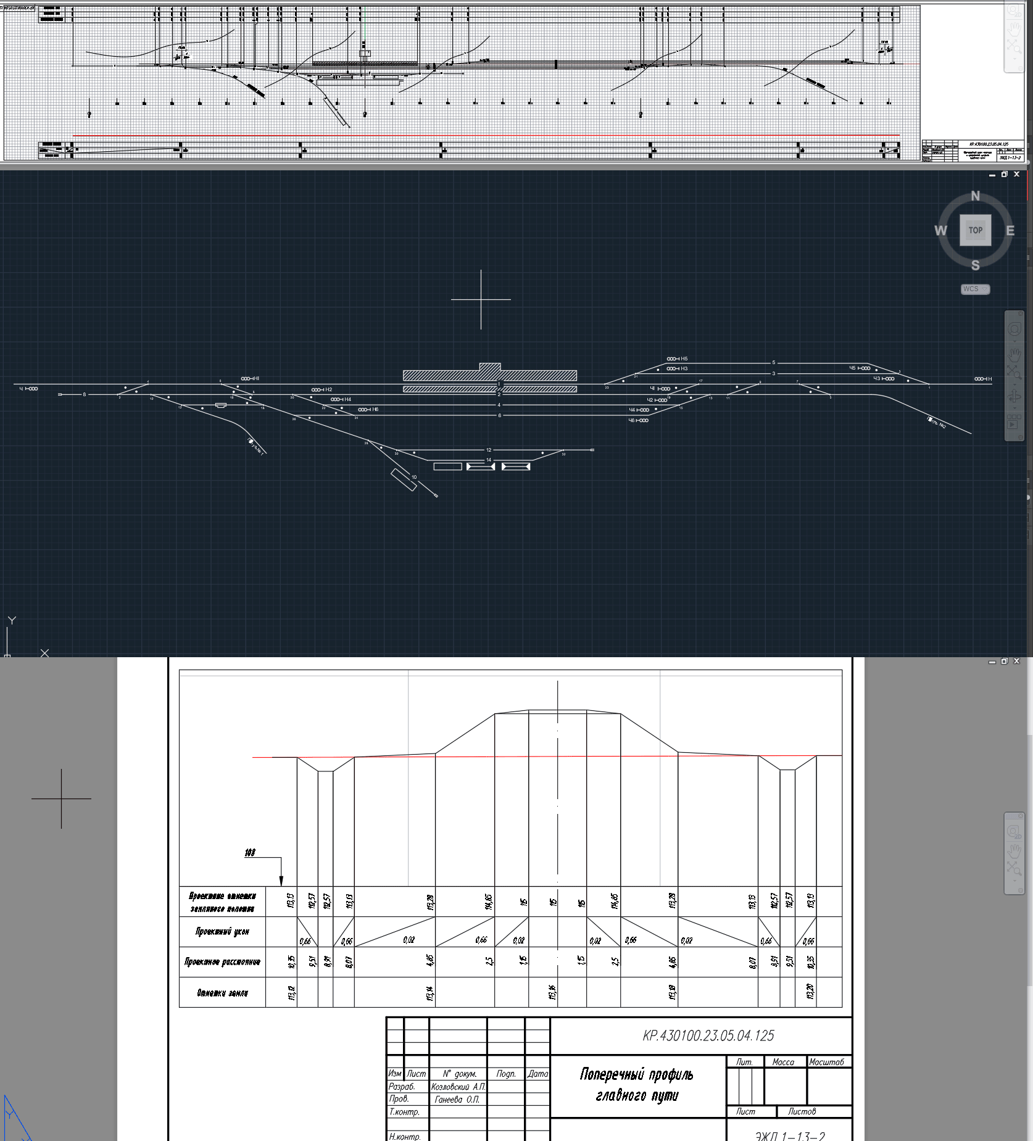Viewport: 1033px width, 1141px height.
Task: Click 'Листов' cell in title block
Action: tap(802, 1111)
